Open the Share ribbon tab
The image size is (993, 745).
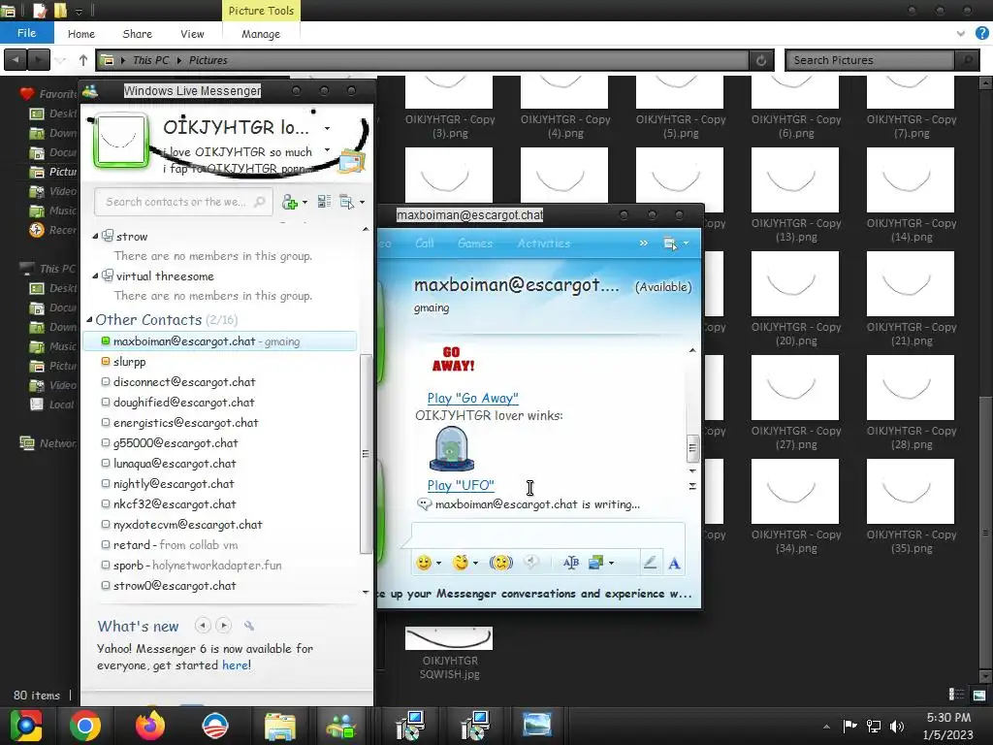[x=137, y=34]
